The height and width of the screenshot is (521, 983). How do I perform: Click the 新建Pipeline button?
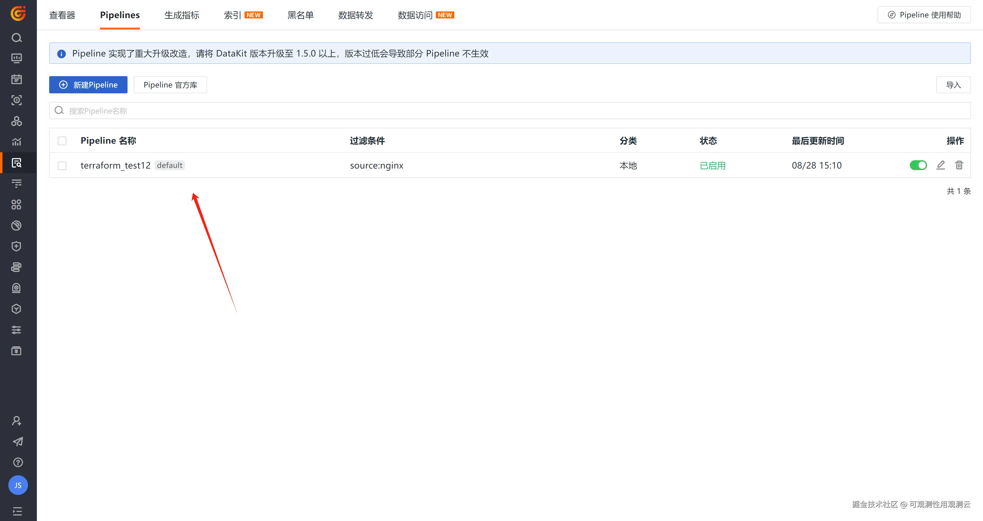88,85
